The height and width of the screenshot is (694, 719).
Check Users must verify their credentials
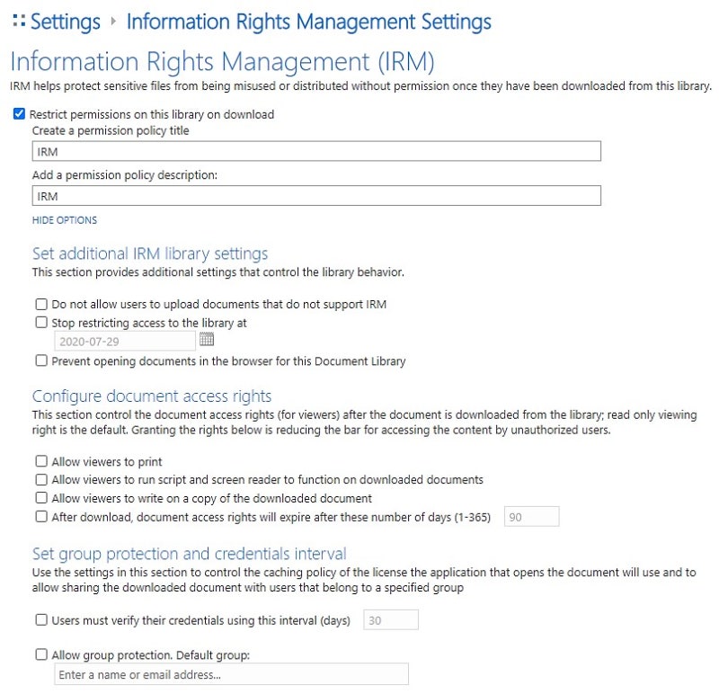[x=41, y=620]
